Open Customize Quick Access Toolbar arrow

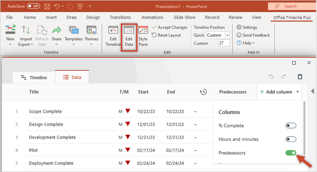(x=90, y=7)
